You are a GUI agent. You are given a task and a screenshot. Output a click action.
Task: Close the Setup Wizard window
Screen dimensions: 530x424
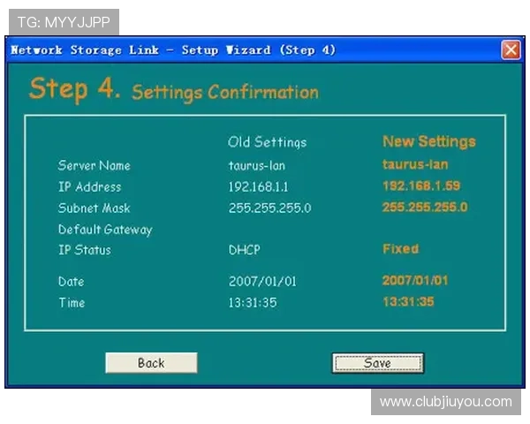pyautogui.click(x=511, y=50)
